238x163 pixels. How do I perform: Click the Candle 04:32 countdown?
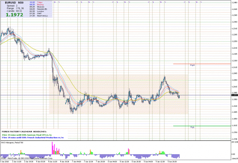tap(14, 11)
